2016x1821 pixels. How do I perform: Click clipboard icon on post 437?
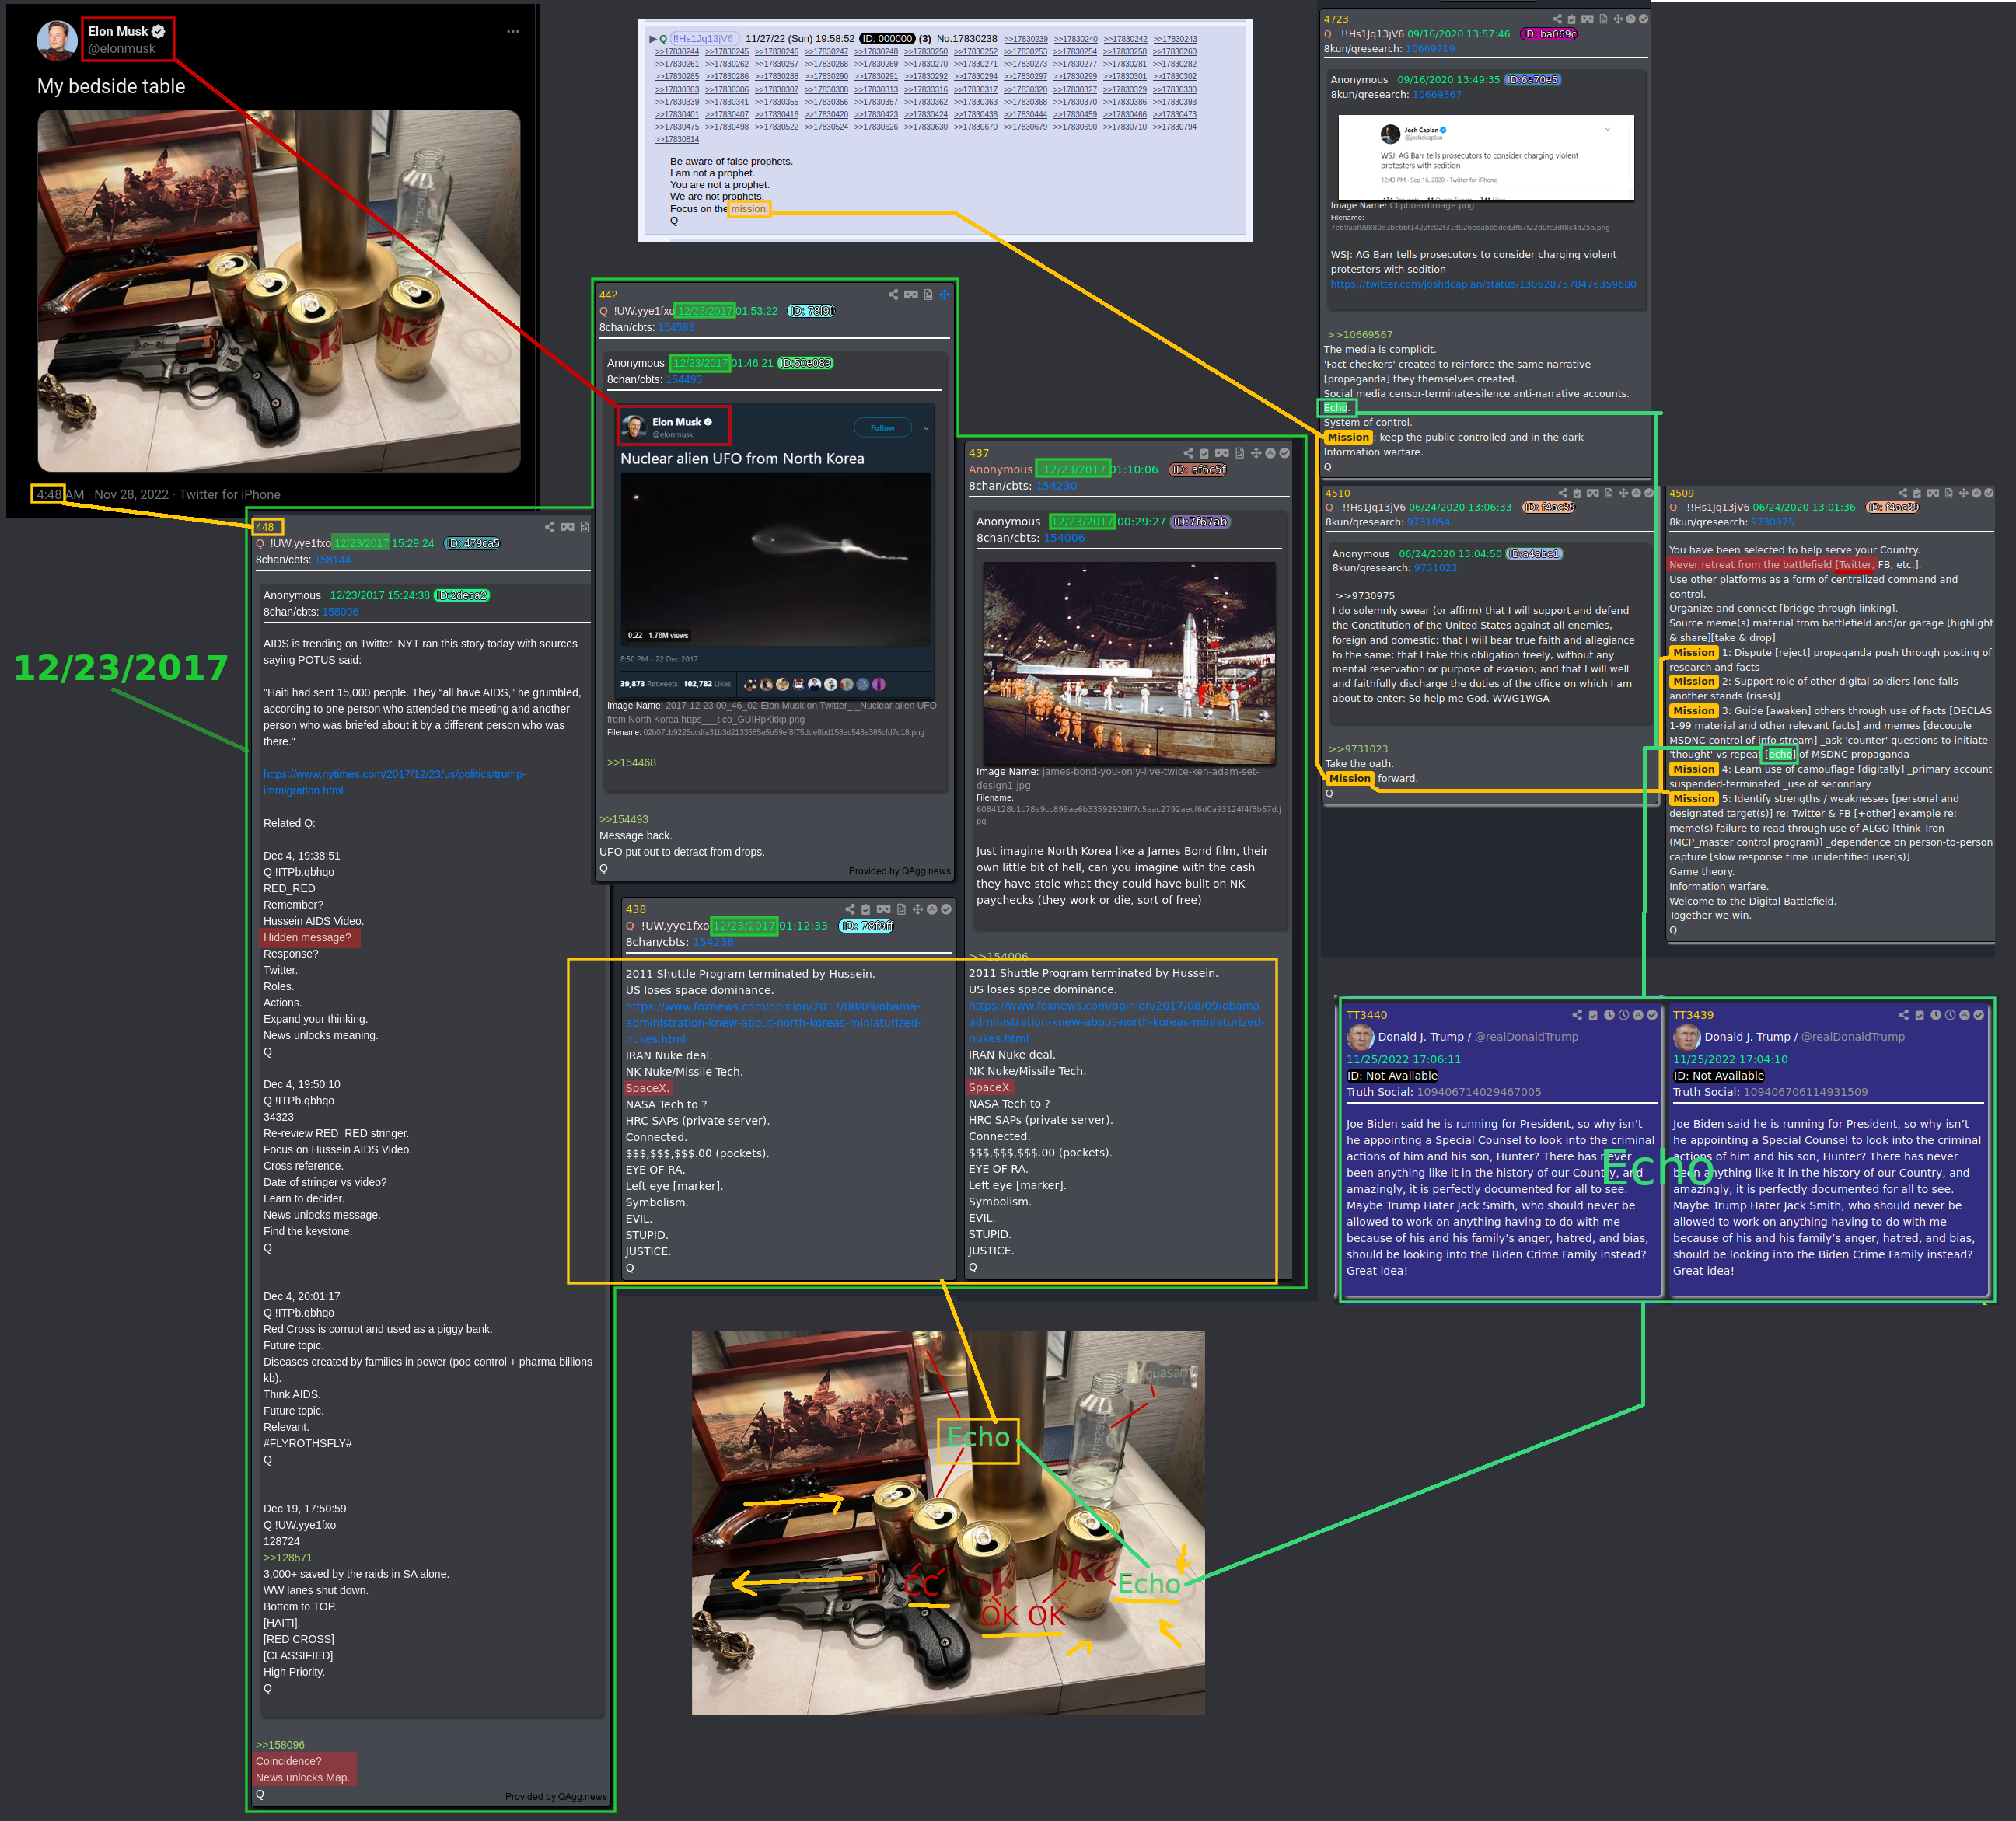pos(1204,453)
